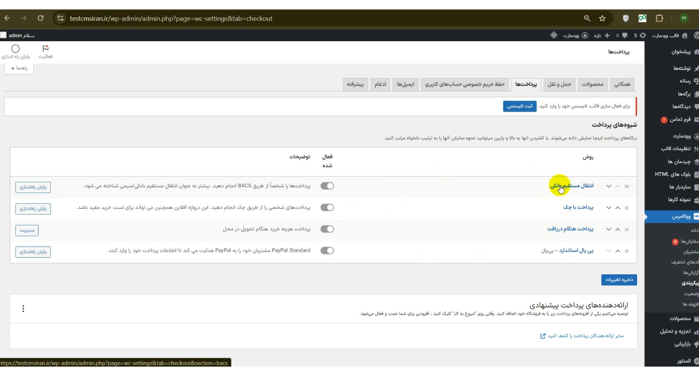Click the plus 'تازه' new item icon

(602, 35)
